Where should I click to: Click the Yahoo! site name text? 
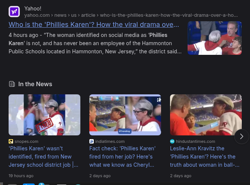pyautogui.click(x=33, y=9)
